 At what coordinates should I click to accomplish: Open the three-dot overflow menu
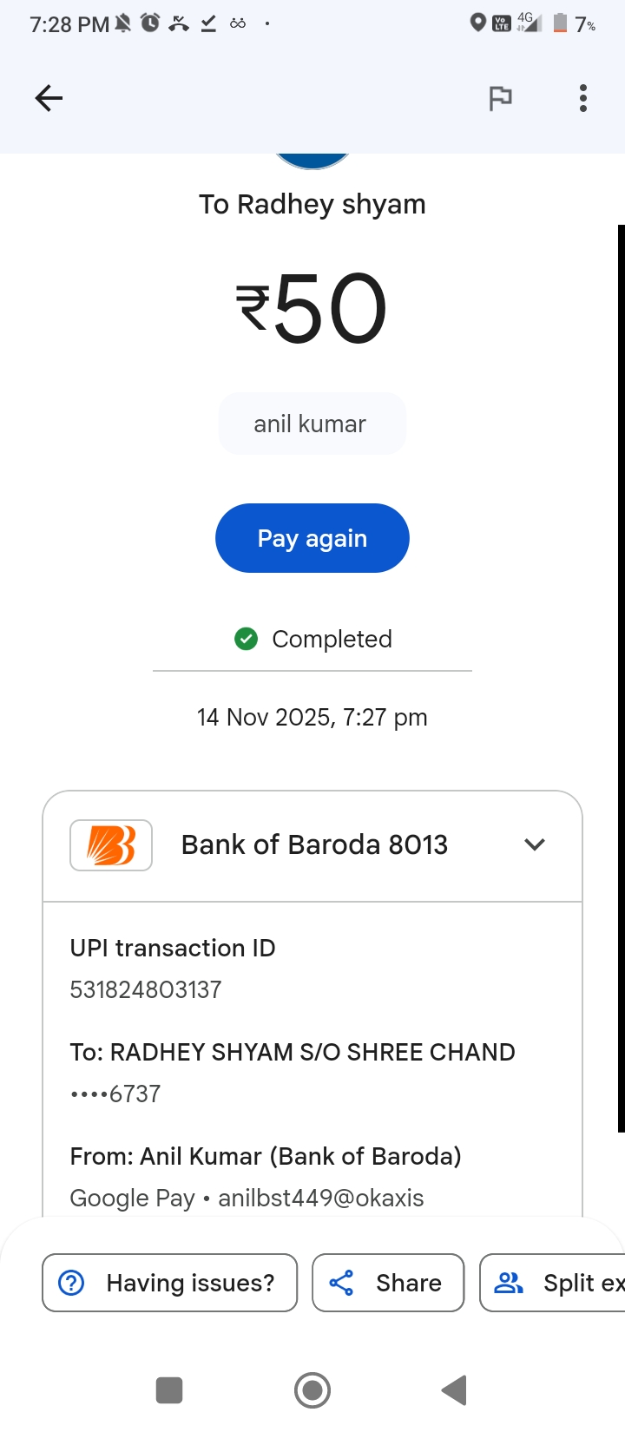click(x=583, y=98)
